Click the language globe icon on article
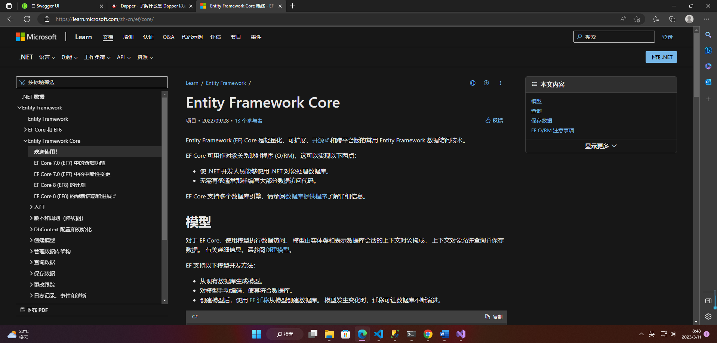This screenshot has width=717, height=343. pos(473,83)
